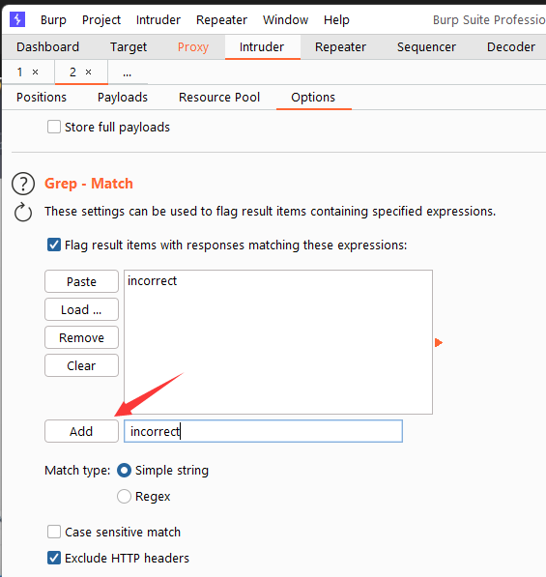Click the new expression input field

pos(264,431)
